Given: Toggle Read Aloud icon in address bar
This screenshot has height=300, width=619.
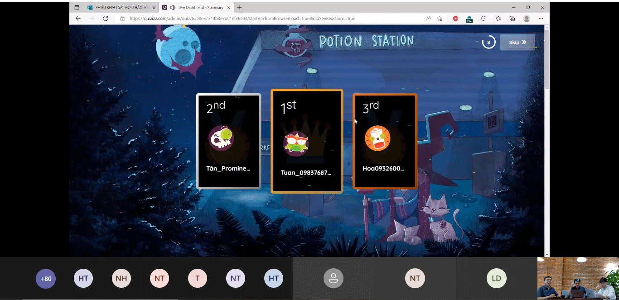Looking at the screenshot, I should point(428,19).
